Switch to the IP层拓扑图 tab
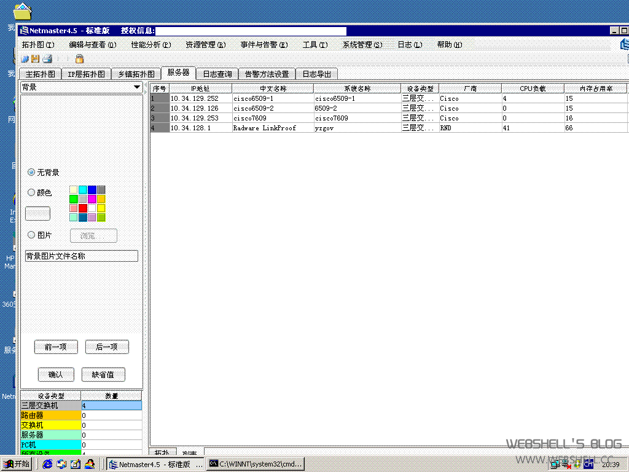Viewport: 629px width, 472px height. (x=86, y=74)
